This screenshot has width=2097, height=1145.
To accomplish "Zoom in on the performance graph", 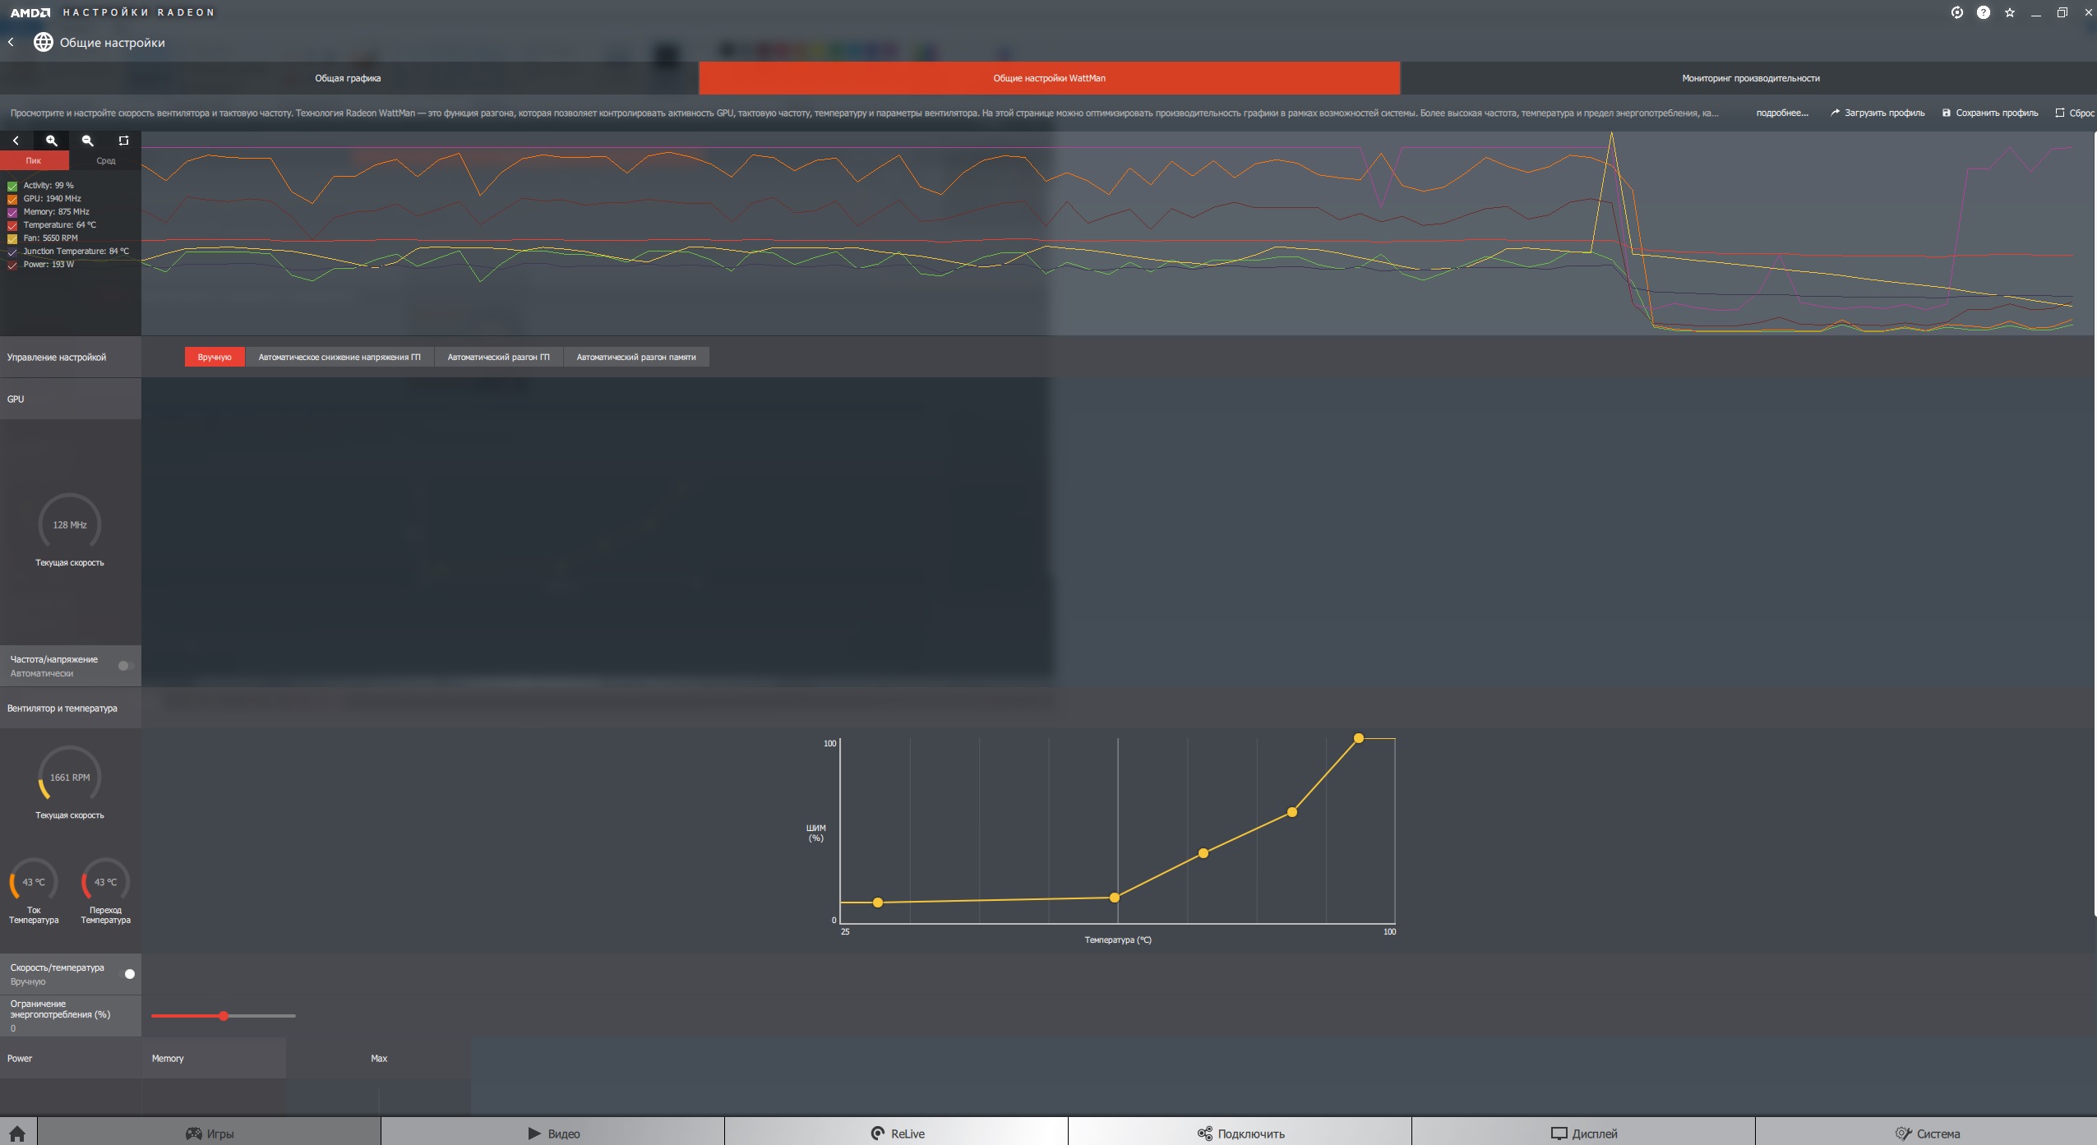I will [x=51, y=141].
